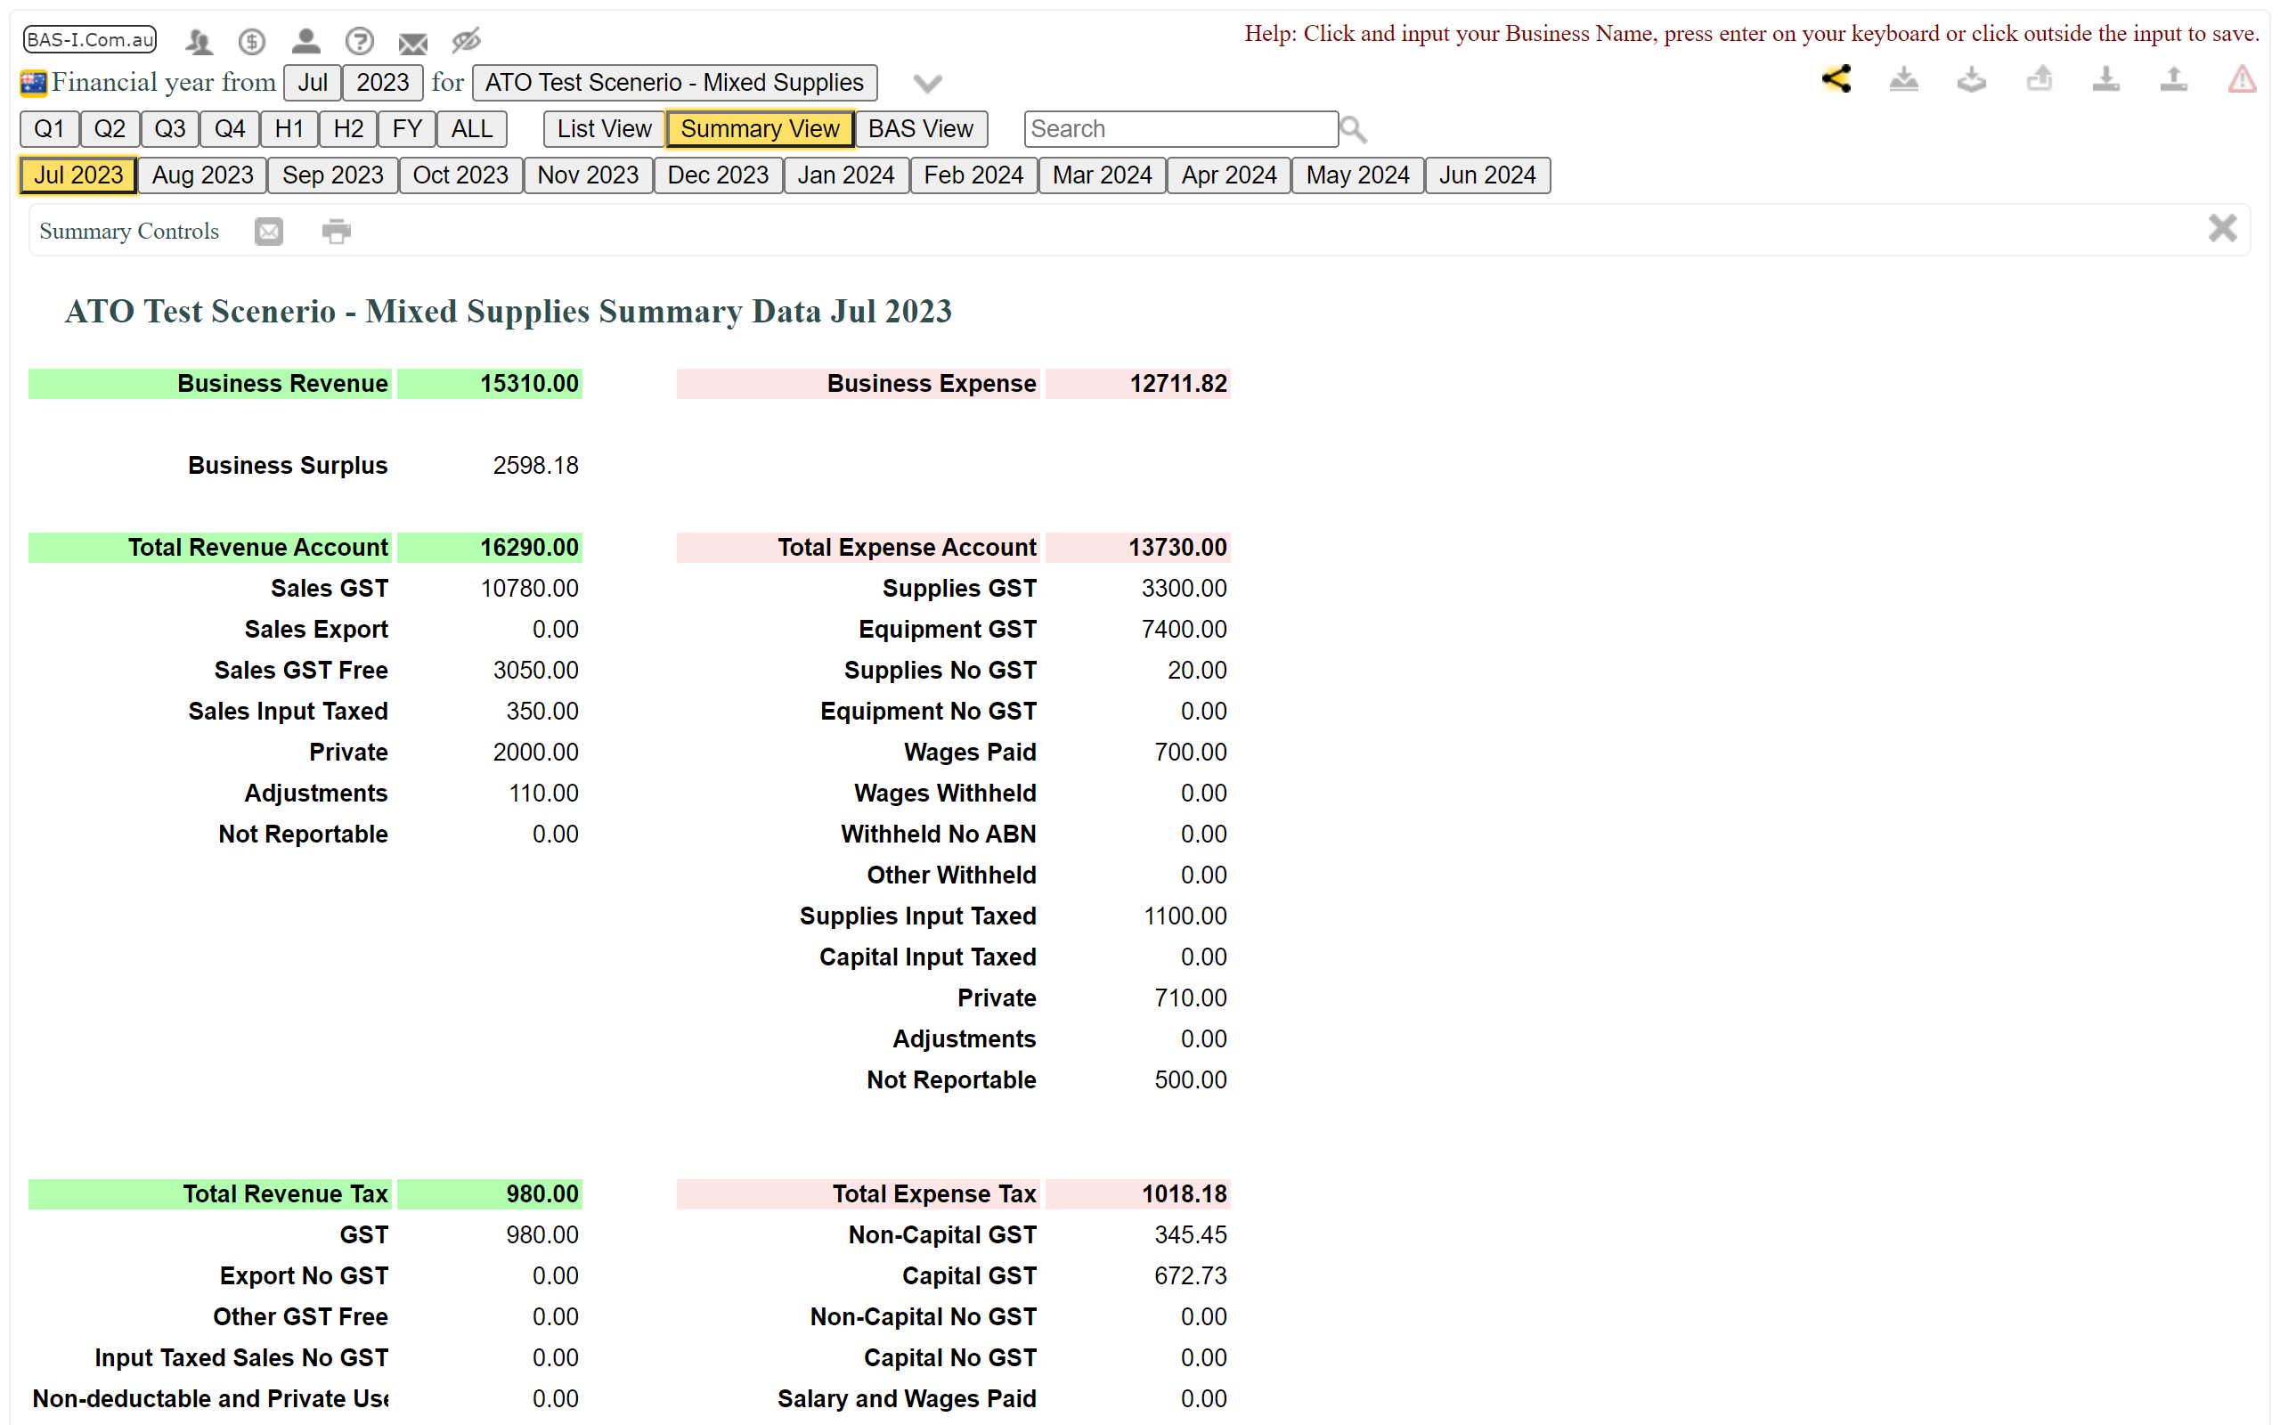Switch to List View
2280x1425 pixels.
click(603, 129)
